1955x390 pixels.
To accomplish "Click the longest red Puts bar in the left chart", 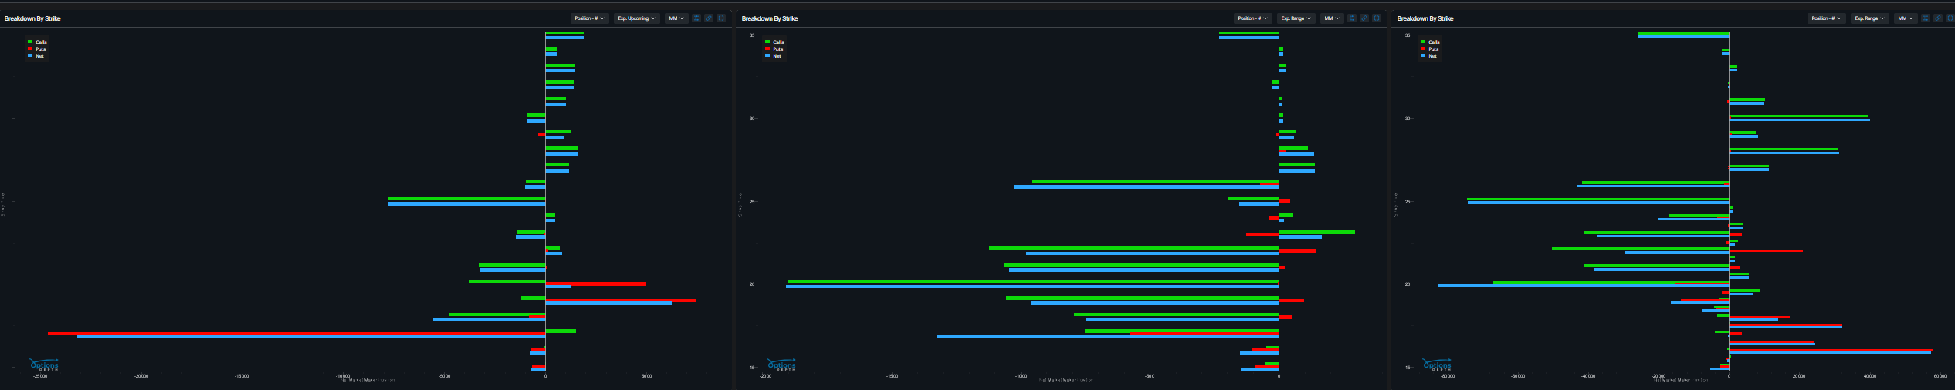I will coord(296,334).
